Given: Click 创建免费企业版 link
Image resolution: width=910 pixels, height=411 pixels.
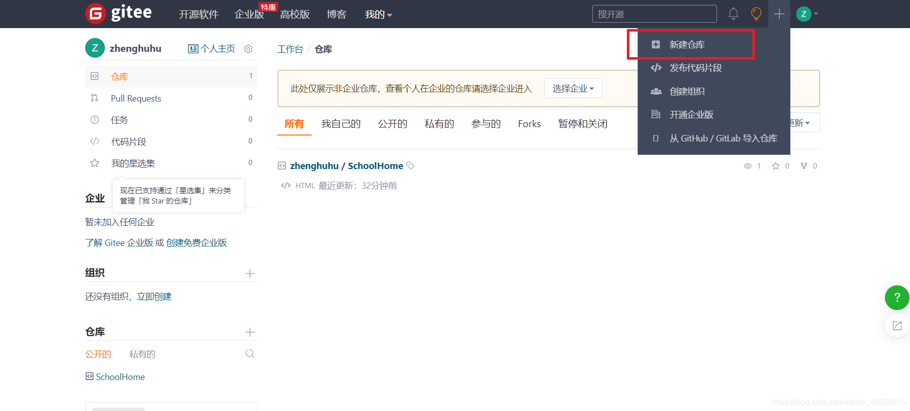Looking at the screenshot, I should (196, 242).
